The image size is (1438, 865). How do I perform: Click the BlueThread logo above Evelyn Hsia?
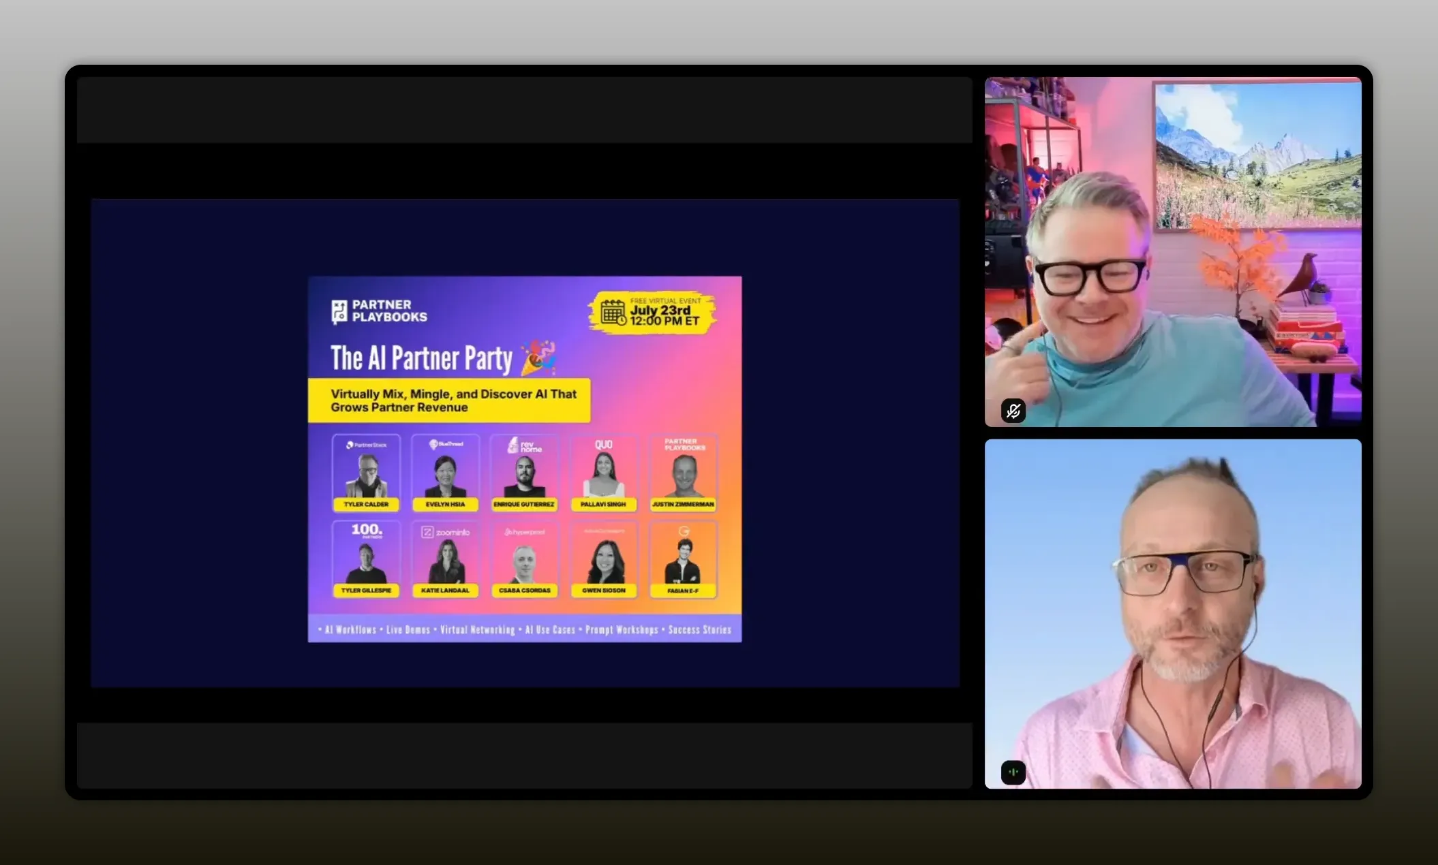pyautogui.click(x=446, y=444)
